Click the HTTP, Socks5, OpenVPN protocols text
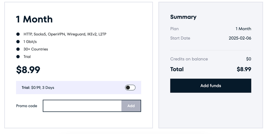The image size is (269, 134). (x=65, y=34)
